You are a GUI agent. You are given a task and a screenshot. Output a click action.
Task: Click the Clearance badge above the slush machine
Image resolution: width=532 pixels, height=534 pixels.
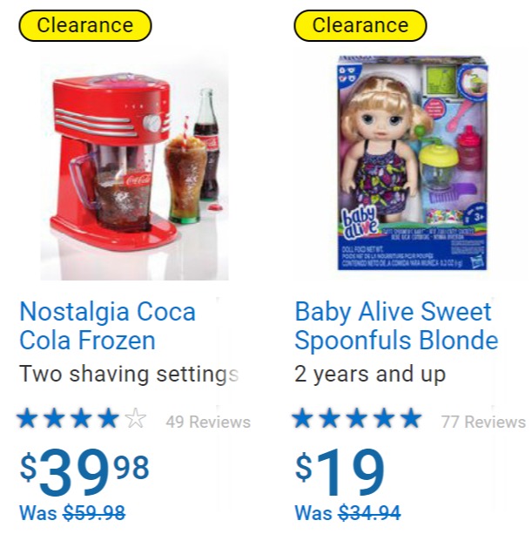[85, 25]
